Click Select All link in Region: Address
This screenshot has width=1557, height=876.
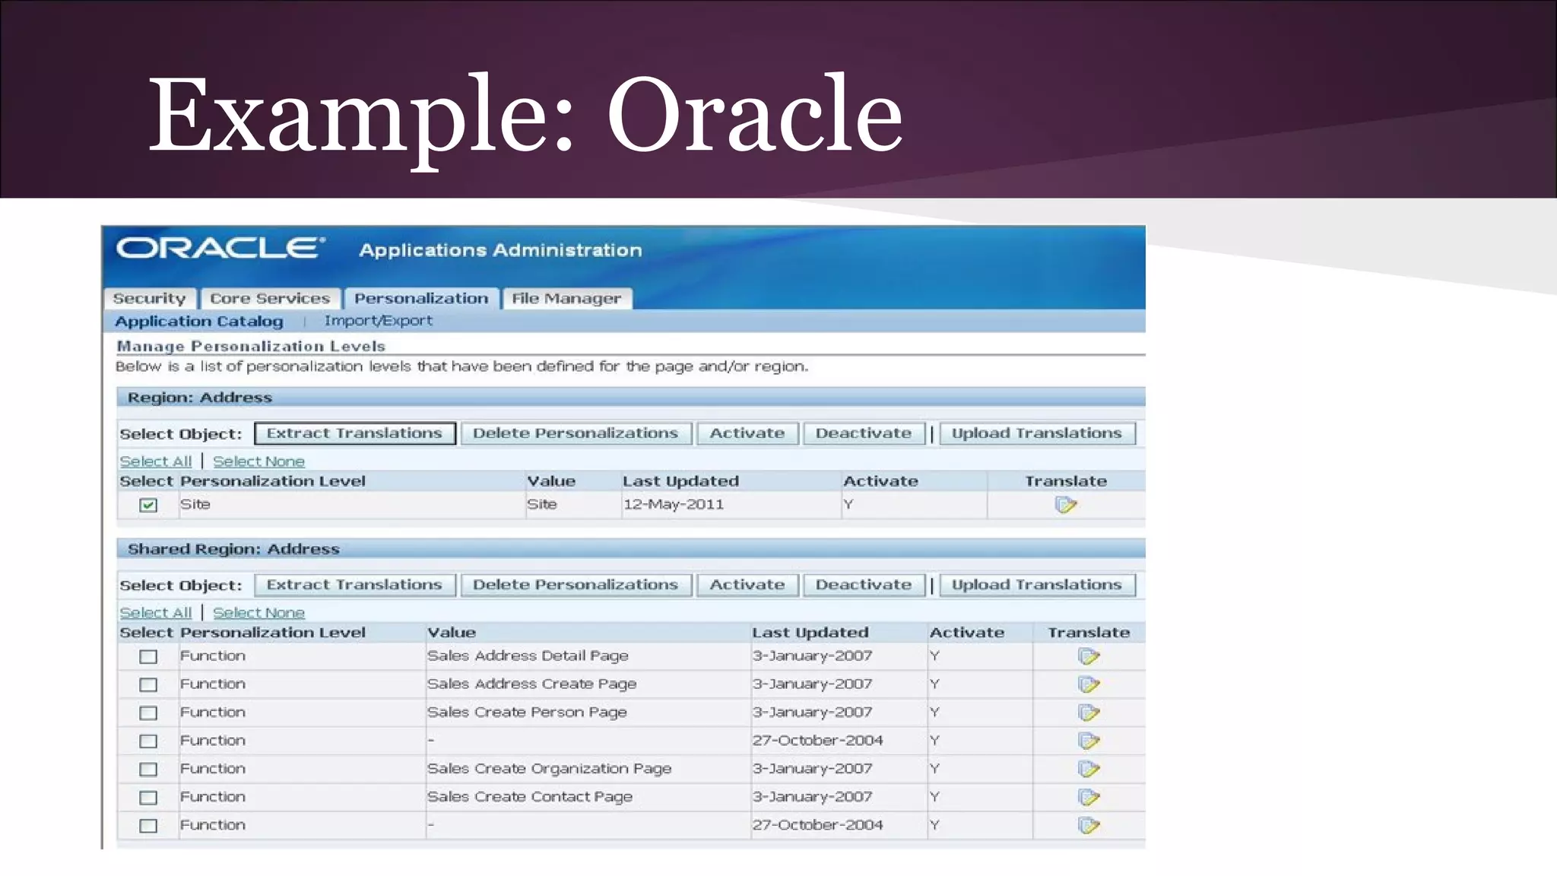156,462
